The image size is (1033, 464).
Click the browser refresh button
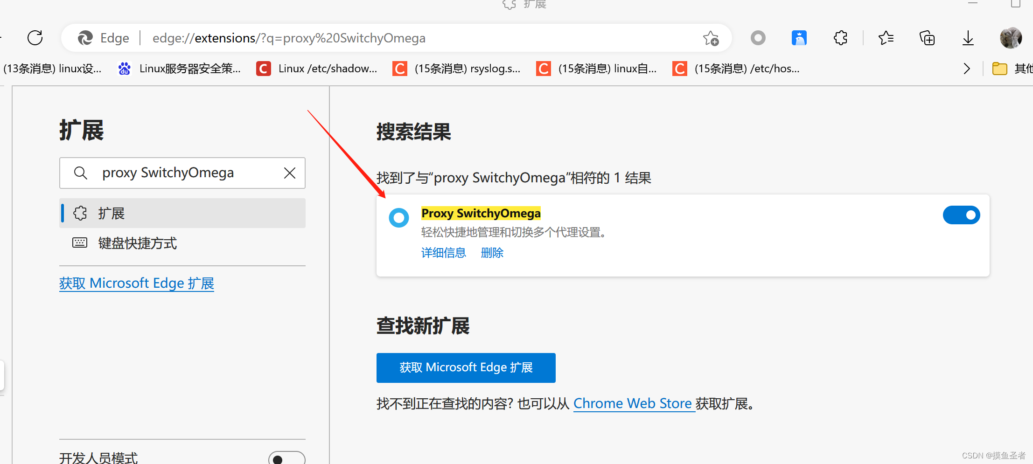coord(35,38)
